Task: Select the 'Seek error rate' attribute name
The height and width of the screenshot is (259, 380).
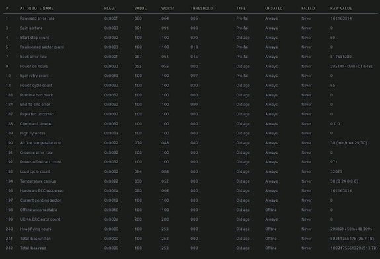Action: 34,57
